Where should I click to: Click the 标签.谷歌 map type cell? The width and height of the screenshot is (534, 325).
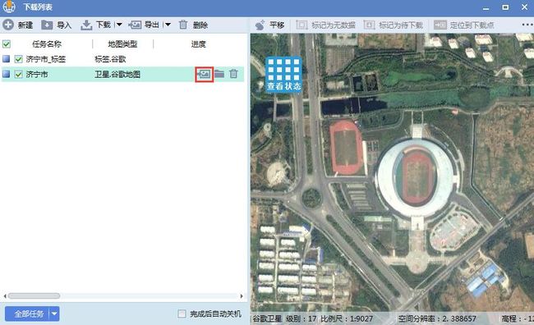click(110, 59)
